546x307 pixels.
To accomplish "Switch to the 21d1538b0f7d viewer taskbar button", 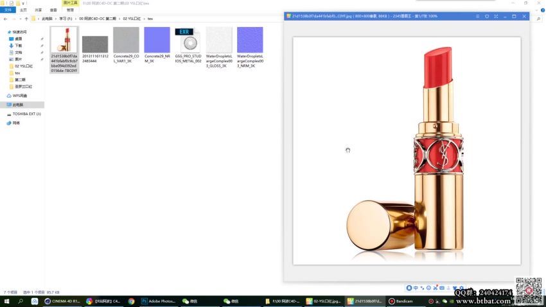I will [x=365, y=301].
